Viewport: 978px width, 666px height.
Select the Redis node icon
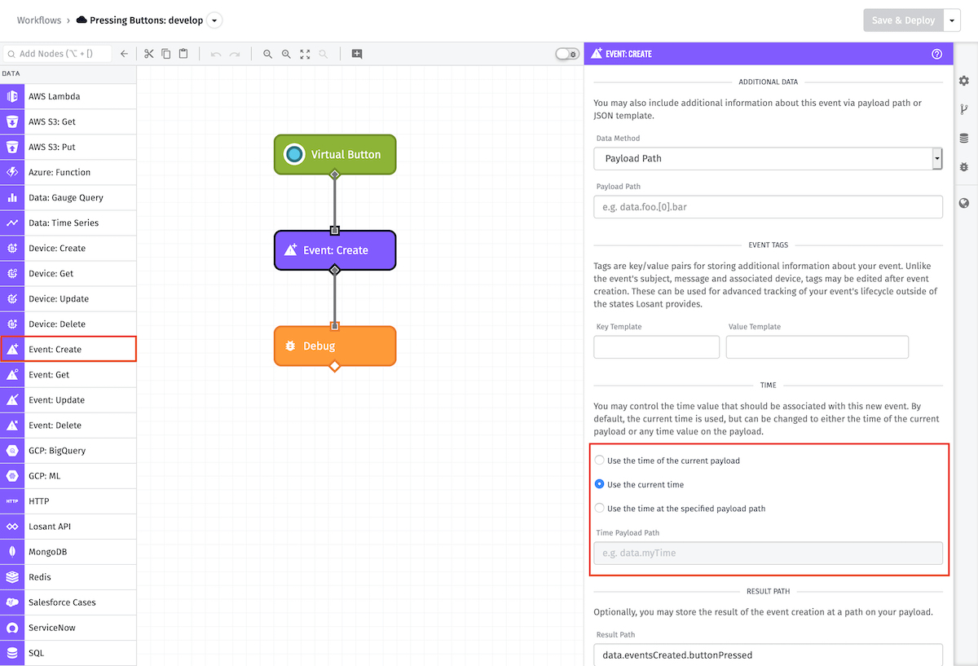[x=12, y=577]
